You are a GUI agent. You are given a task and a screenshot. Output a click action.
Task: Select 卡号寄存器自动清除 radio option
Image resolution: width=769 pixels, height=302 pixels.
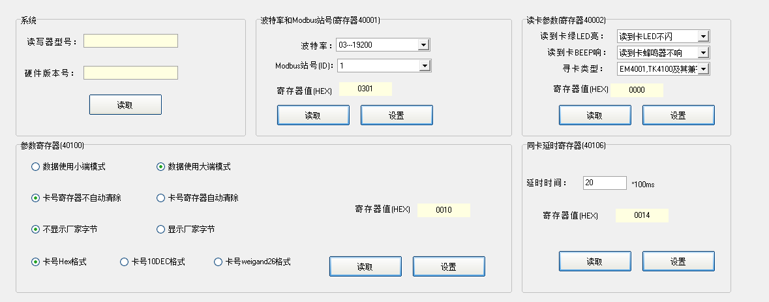point(160,198)
